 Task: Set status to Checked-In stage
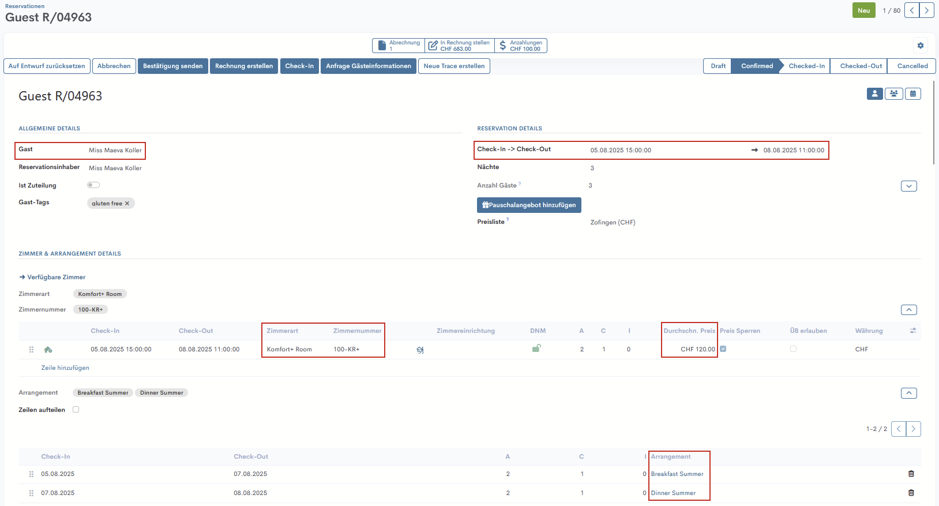click(806, 66)
